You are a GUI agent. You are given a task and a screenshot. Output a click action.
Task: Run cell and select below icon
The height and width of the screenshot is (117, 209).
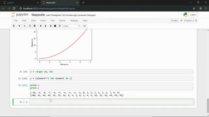(x=51, y=26)
